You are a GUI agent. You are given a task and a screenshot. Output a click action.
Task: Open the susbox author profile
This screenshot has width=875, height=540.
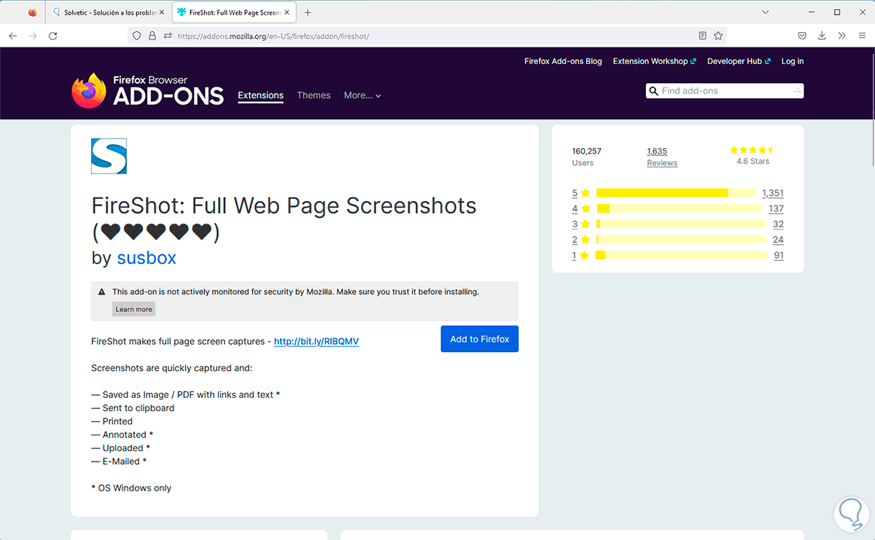147,258
